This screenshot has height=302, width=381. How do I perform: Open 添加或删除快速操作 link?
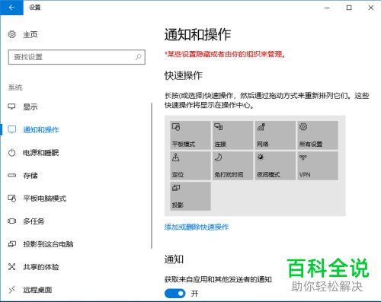[197, 227]
